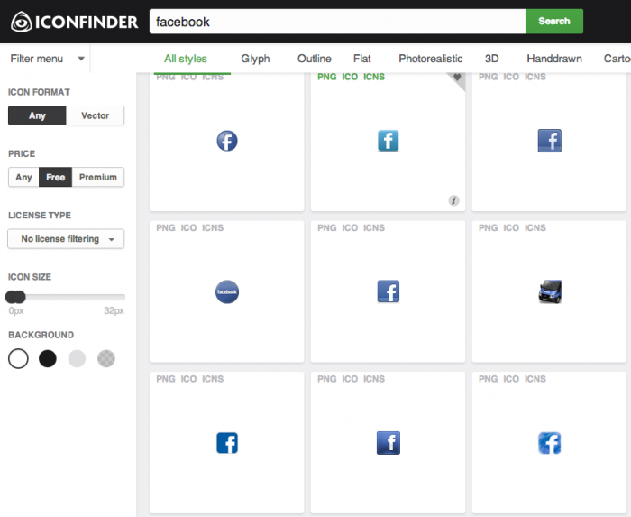The width and height of the screenshot is (631, 517).
Task: Switch to the All styles tab
Action: point(186,59)
